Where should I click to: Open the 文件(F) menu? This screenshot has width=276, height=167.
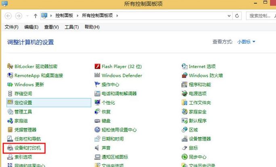pos(11,27)
